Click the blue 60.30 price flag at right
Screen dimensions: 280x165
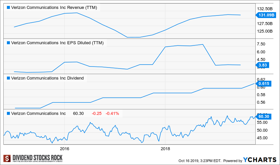point(264,117)
